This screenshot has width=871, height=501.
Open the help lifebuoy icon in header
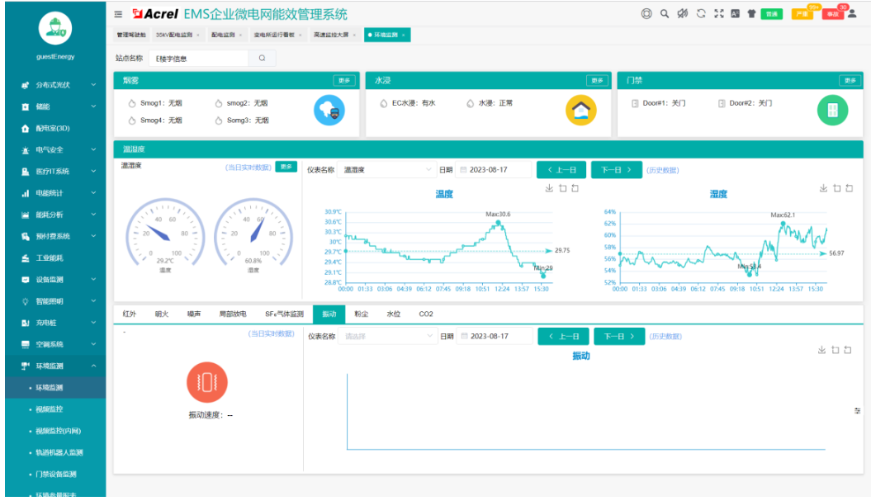[x=646, y=14]
